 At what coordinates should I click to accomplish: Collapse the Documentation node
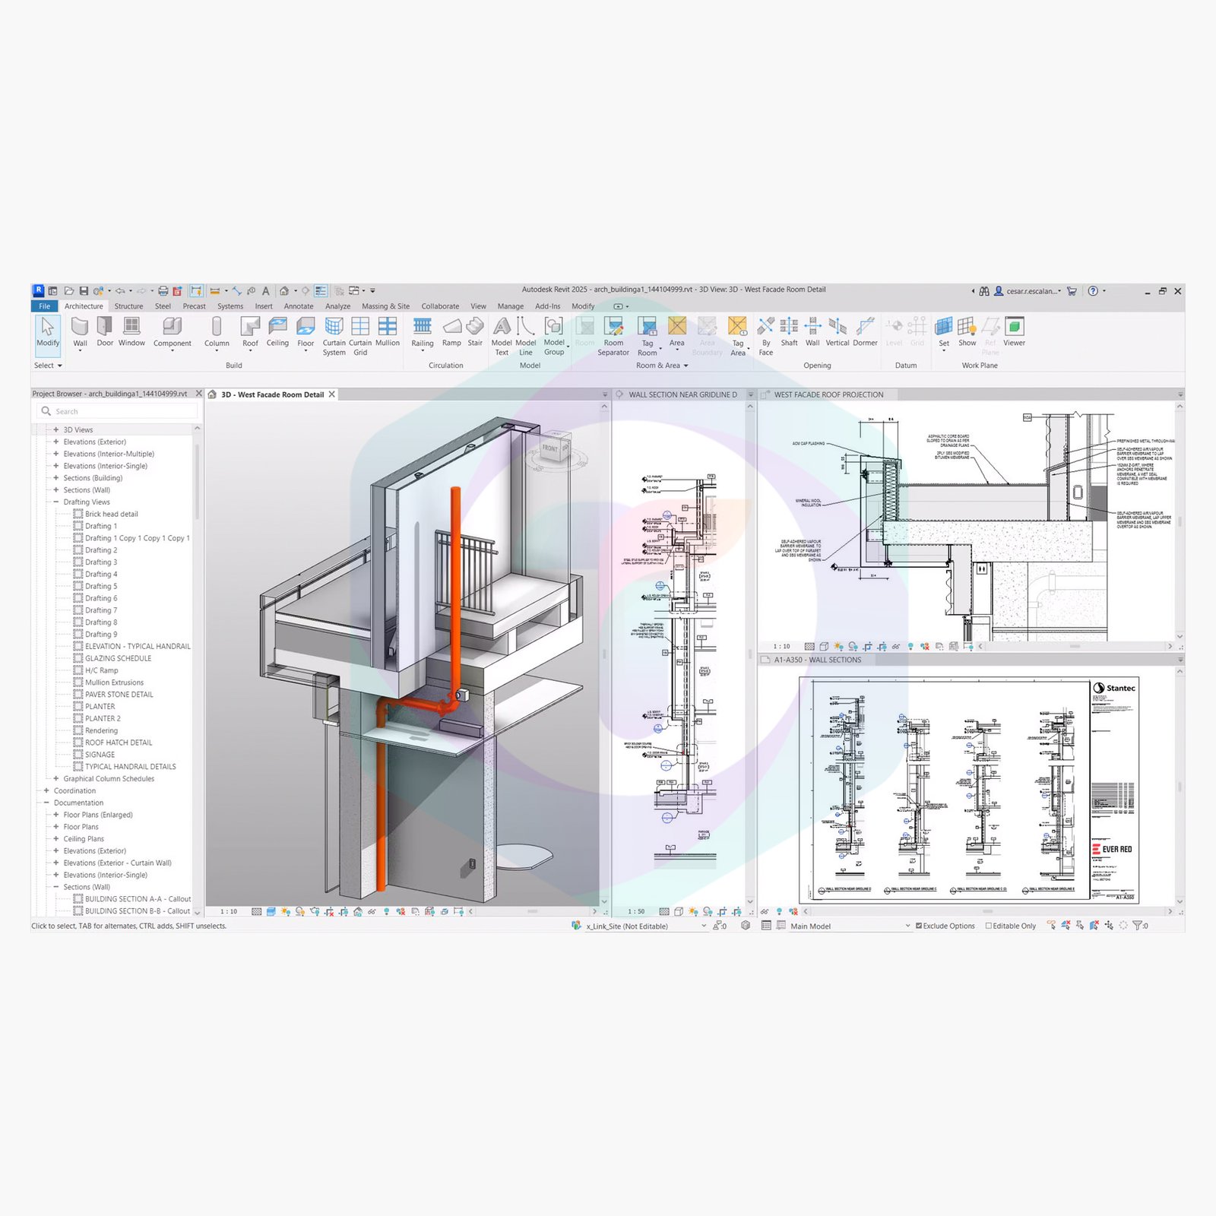46,803
